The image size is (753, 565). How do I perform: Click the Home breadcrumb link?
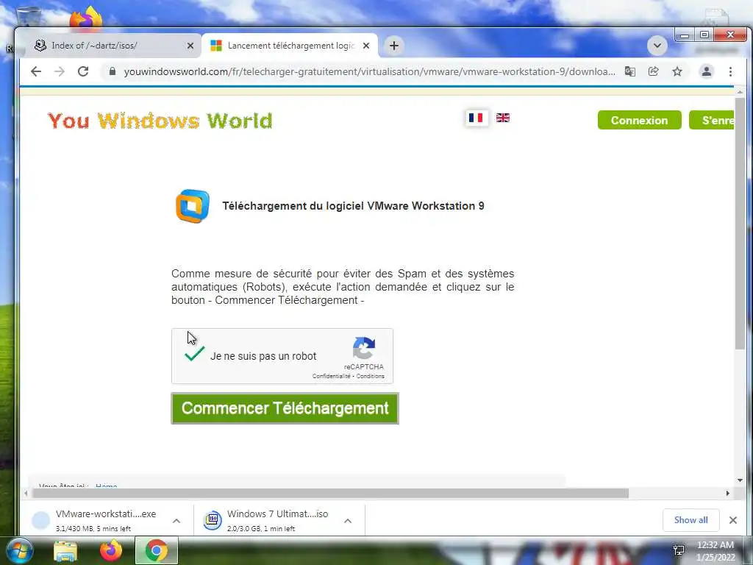point(106,486)
